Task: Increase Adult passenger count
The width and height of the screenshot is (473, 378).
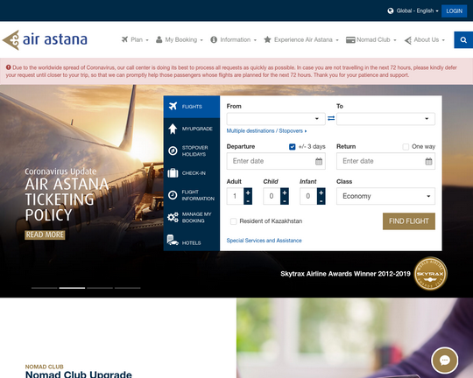Action: [248, 192]
